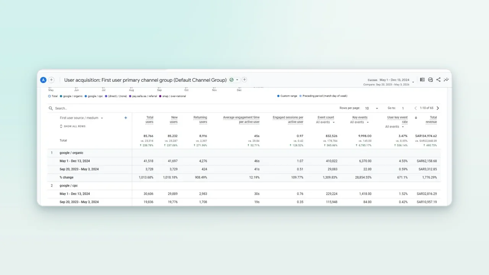This screenshot has width=489, height=275.
Task: Toggle the pay.salla.sa / referral legend series
Action: coord(143,96)
